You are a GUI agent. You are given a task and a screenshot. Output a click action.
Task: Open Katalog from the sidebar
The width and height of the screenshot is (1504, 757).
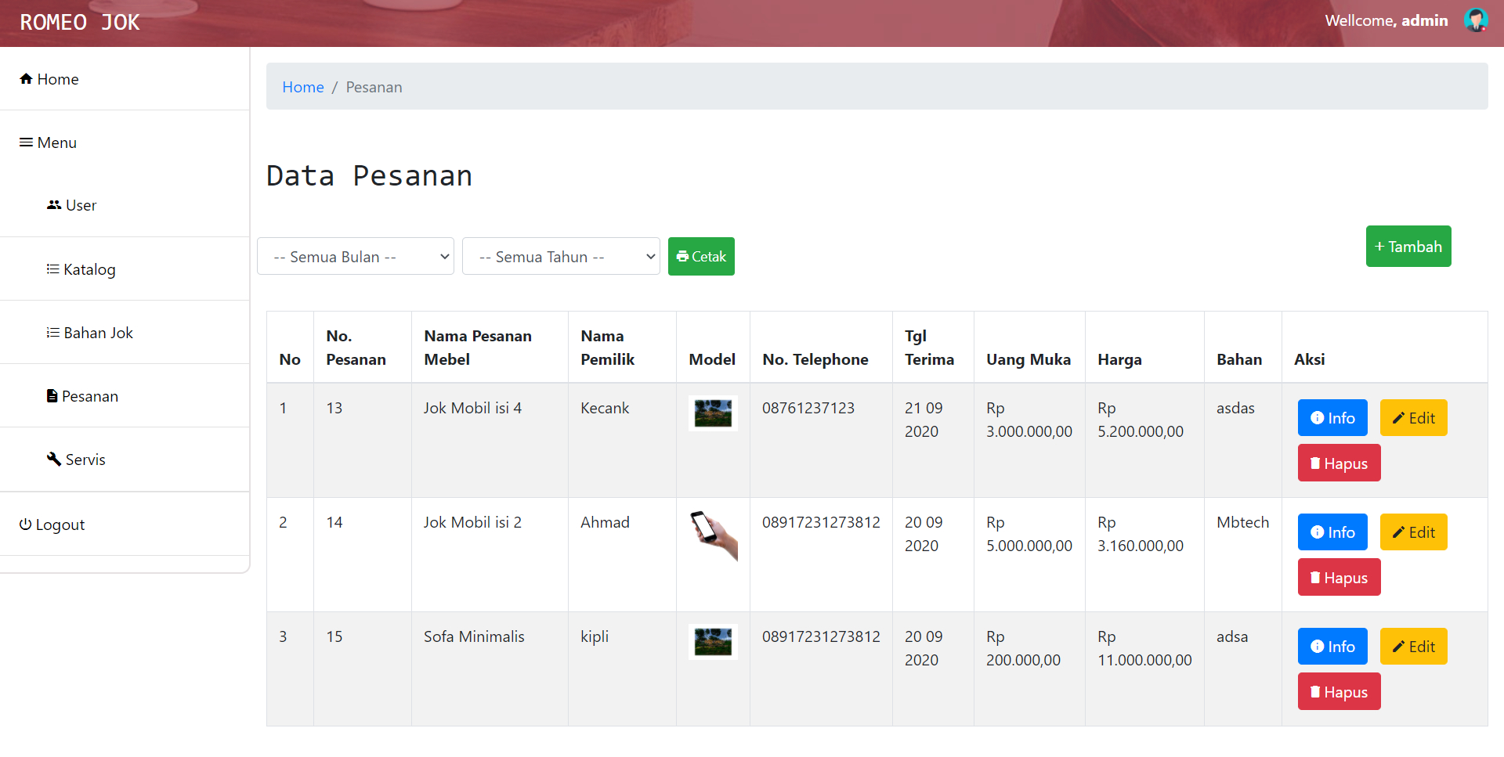pos(81,269)
